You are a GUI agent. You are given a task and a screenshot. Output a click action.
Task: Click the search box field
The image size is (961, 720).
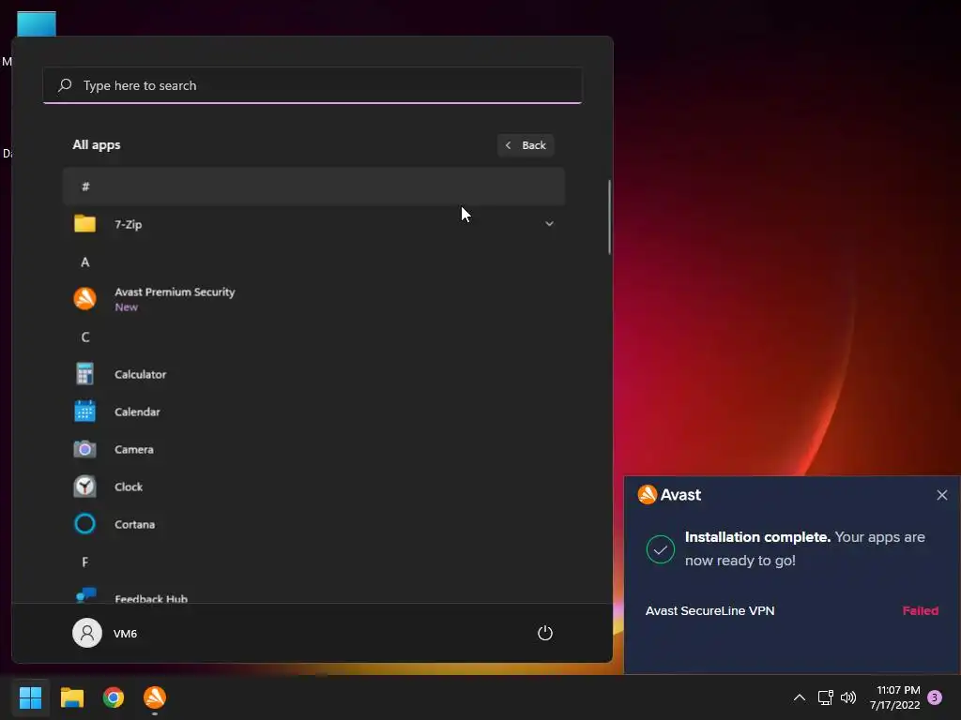313,85
